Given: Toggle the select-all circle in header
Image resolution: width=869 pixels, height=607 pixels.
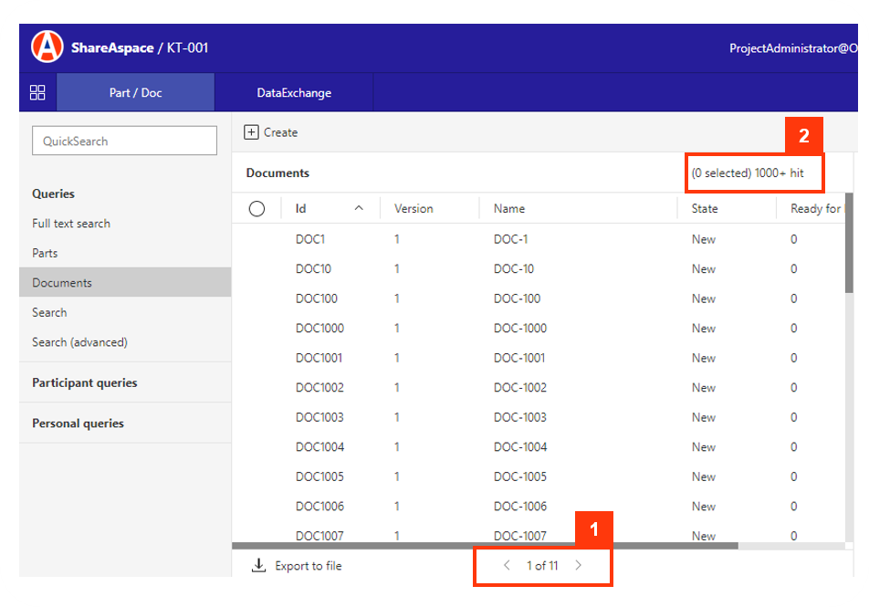Looking at the screenshot, I should point(257,209).
